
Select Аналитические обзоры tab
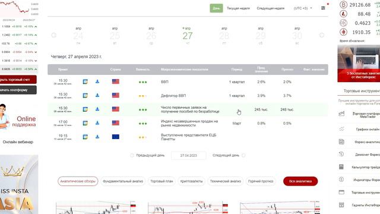(78, 181)
